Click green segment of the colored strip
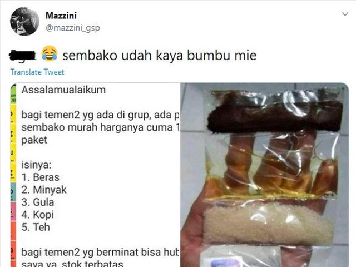This screenshot has width=356, height=267. tap(13, 93)
